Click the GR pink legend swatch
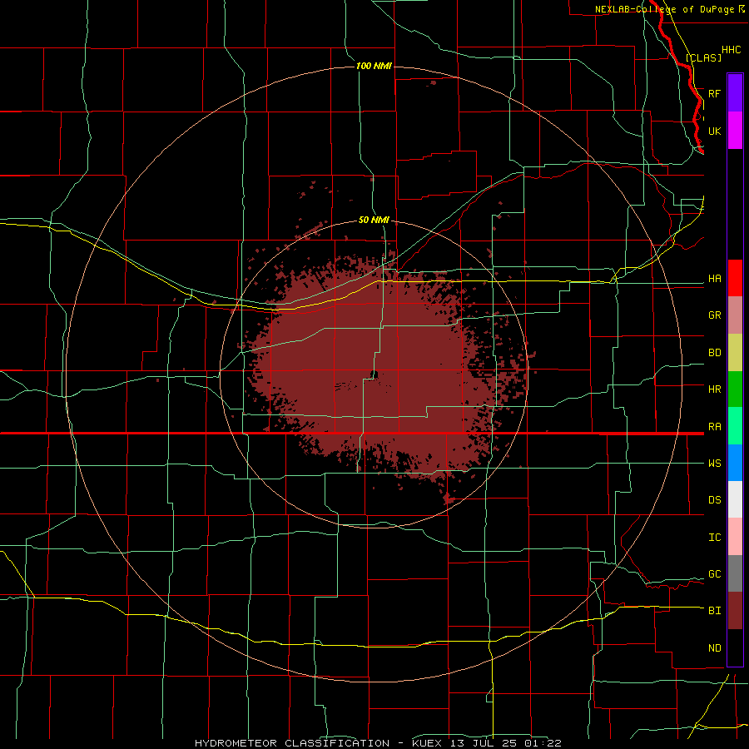The width and height of the screenshot is (749, 749). pos(735,315)
